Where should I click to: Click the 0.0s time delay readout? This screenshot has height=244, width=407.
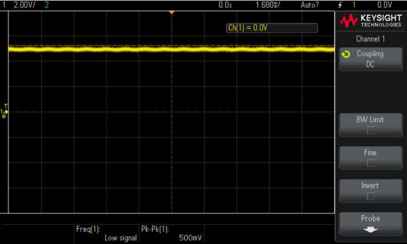coord(225,5)
